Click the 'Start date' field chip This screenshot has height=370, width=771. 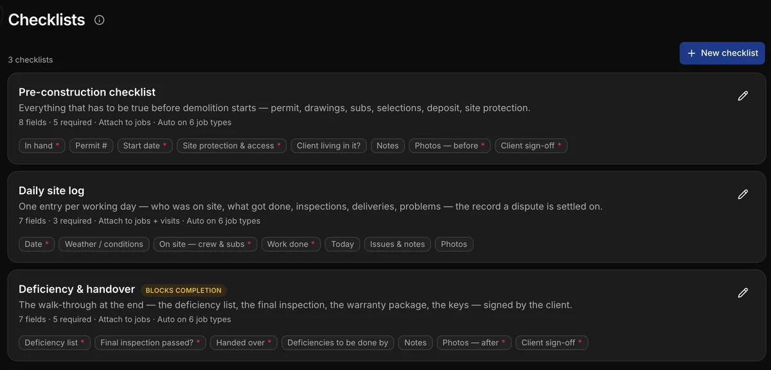click(x=145, y=146)
